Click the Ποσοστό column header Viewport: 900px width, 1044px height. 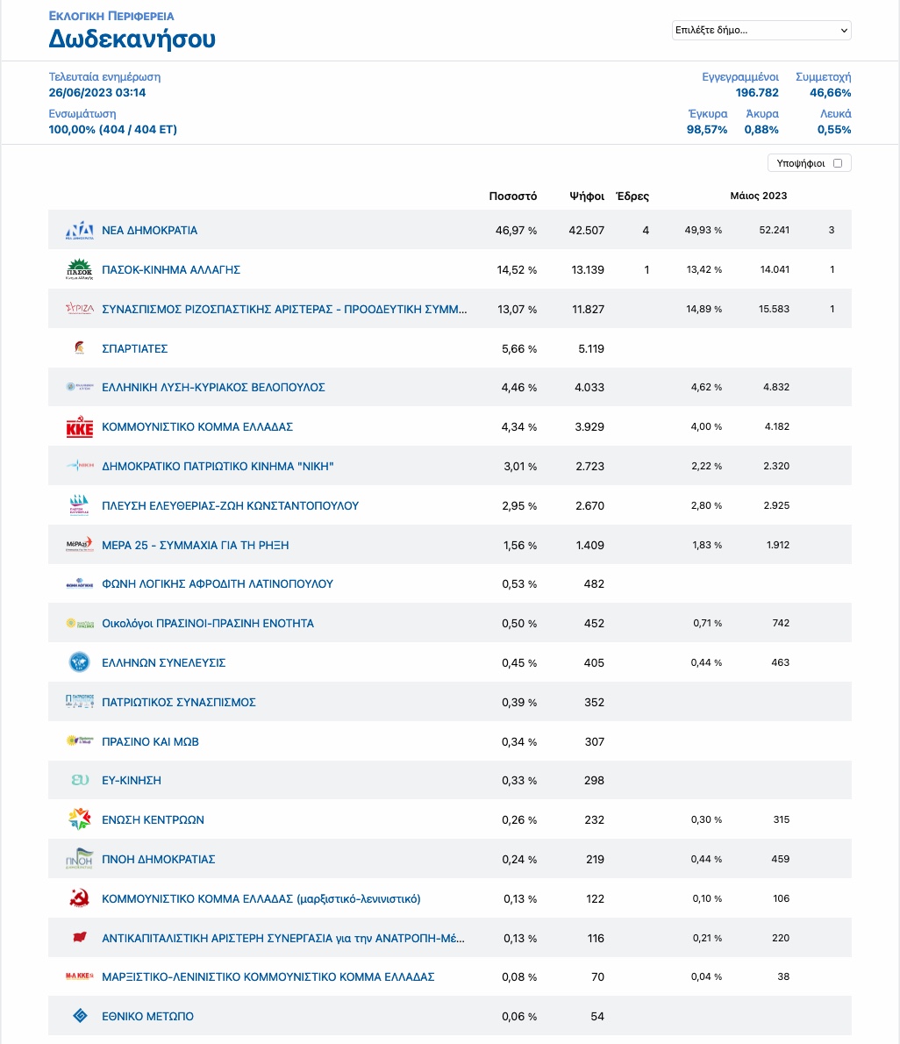tap(512, 196)
